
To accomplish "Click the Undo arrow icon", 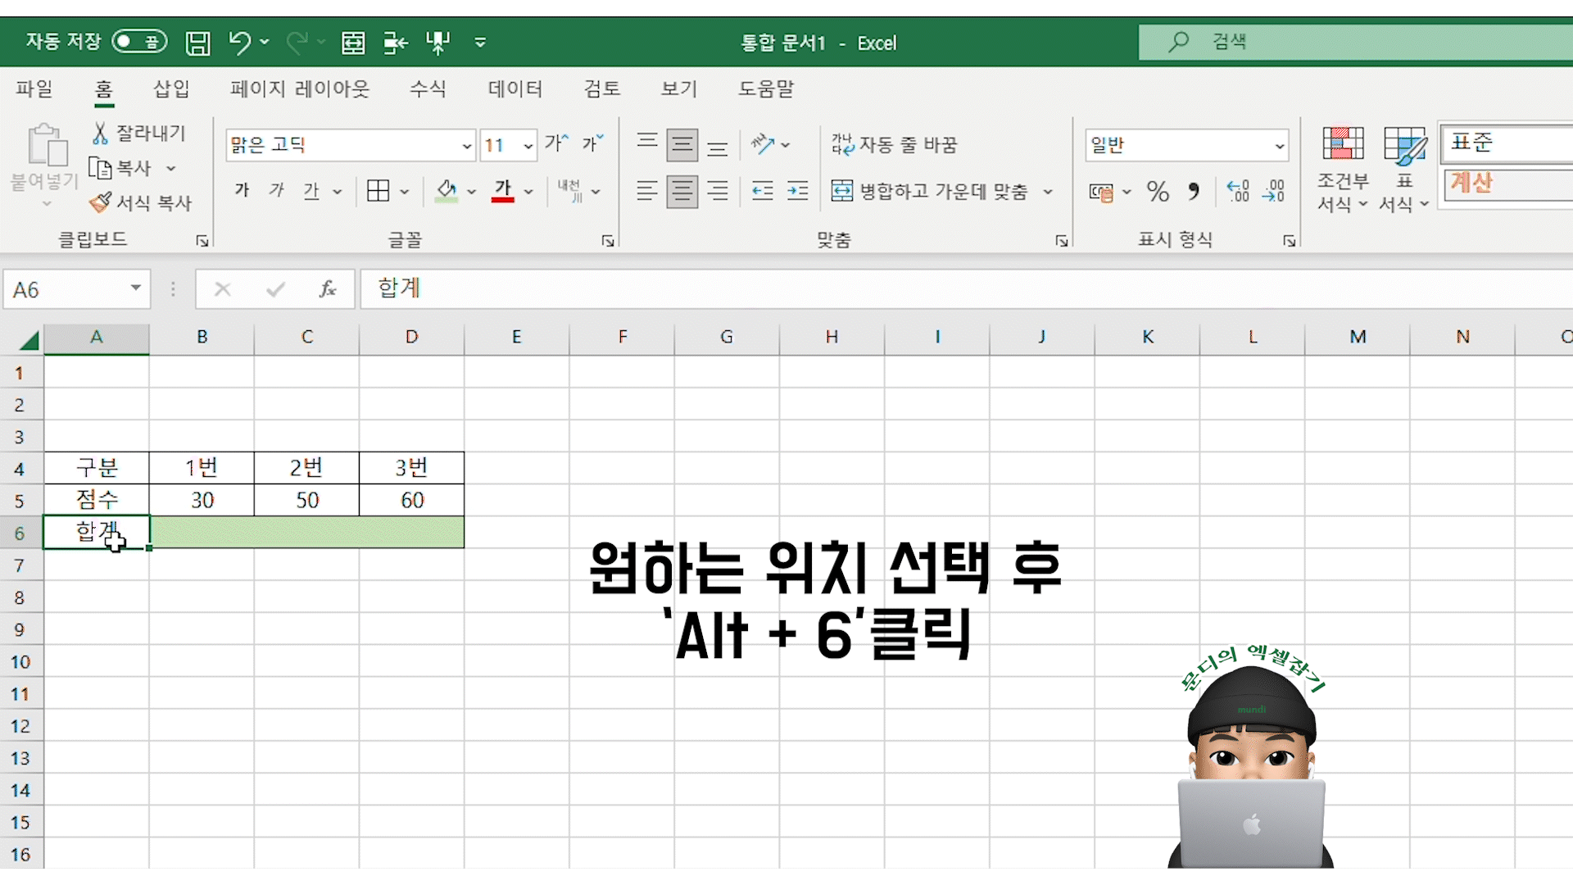I will (238, 43).
